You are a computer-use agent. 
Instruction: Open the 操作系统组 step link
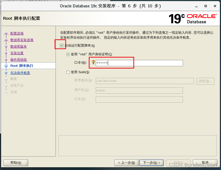click(19, 59)
